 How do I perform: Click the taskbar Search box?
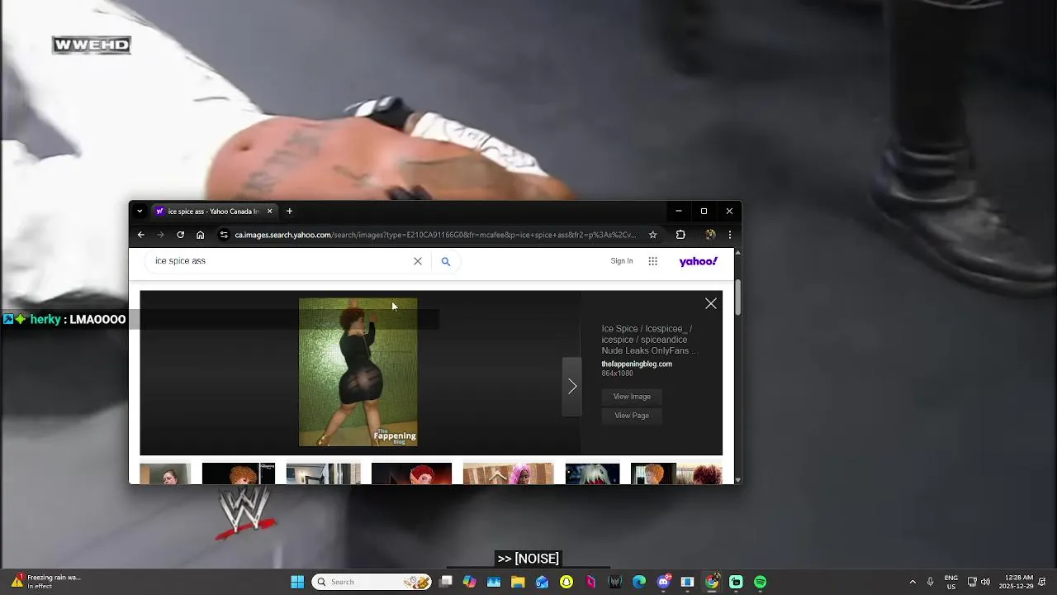click(x=372, y=582)
